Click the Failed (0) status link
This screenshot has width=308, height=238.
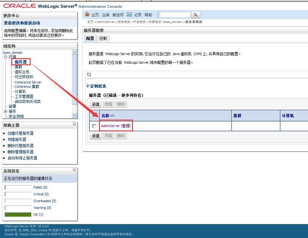click(x=41, y=187)
